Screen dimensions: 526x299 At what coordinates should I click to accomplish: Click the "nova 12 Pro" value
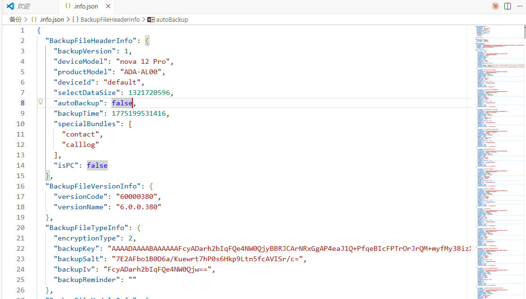pos(143,61)
